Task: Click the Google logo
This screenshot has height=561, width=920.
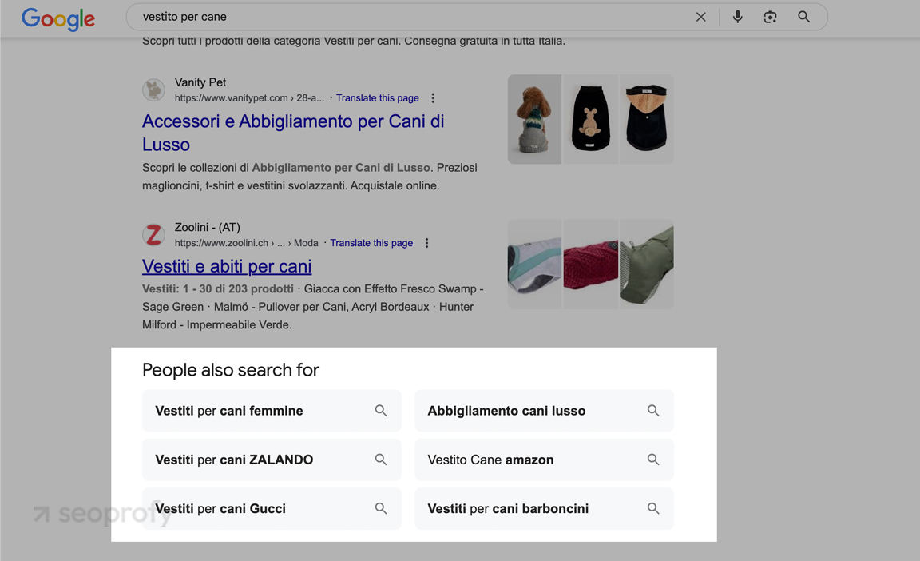Action: [x=58, y=18]
